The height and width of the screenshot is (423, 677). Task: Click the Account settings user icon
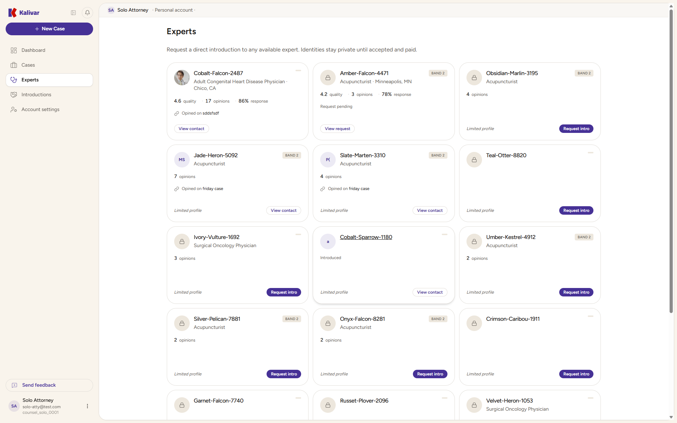click(14, 110)
